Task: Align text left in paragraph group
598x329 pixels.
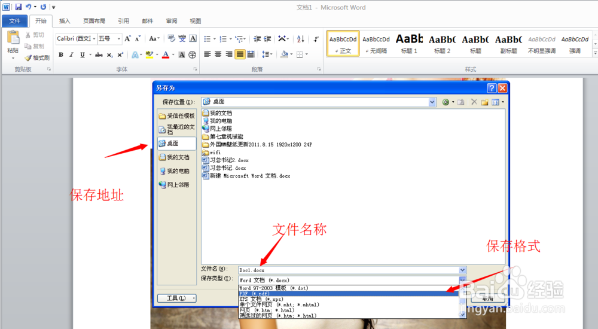Action: 207,54
